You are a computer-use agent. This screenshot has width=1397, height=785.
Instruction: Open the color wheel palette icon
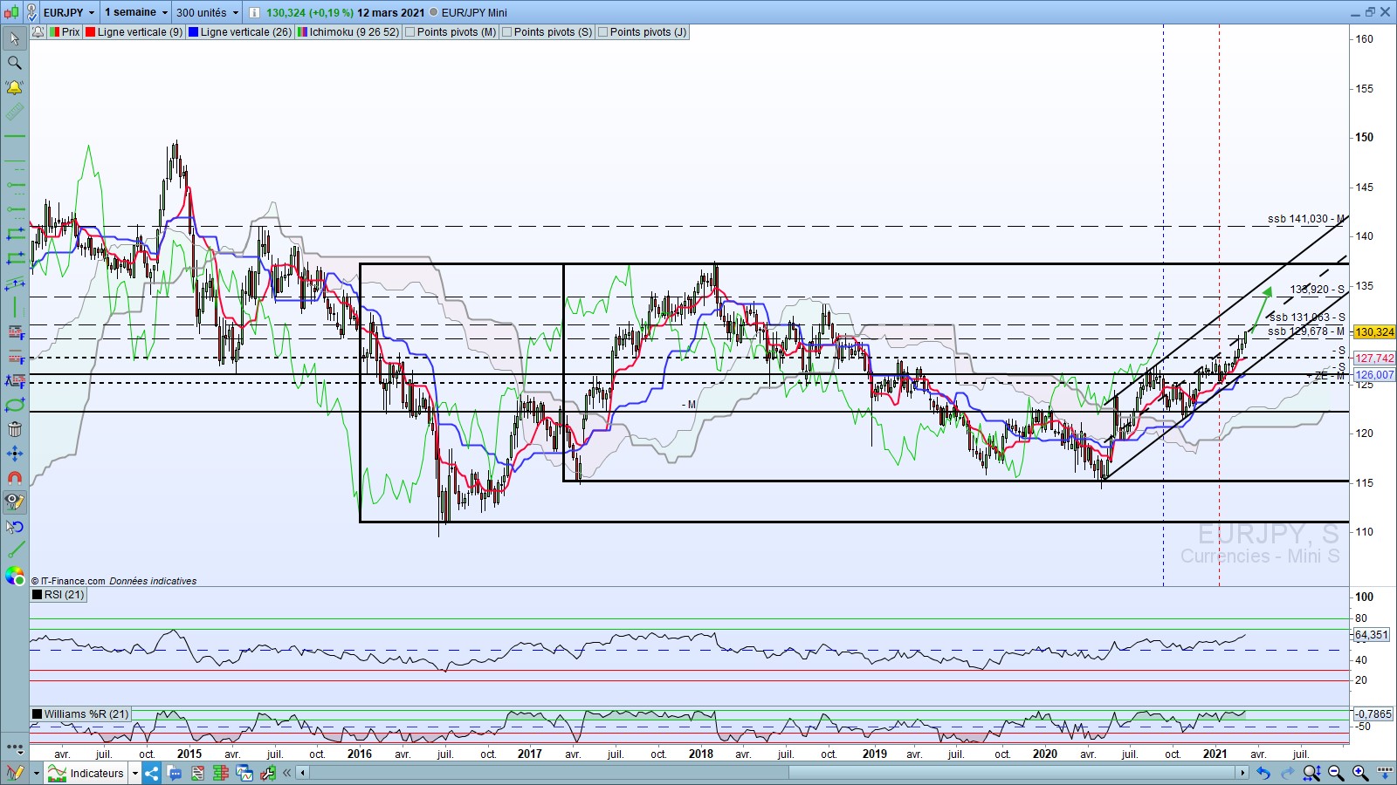(x=15, y=576)
